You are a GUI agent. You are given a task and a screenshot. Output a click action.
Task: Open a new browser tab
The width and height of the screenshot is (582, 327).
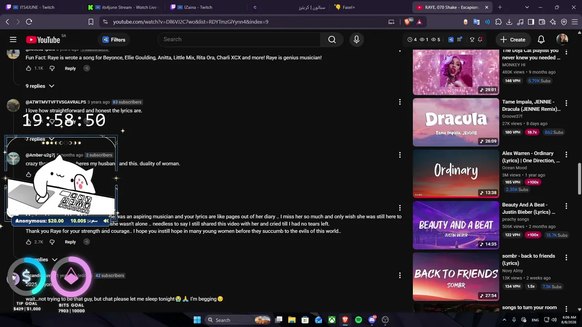click(x=500, y=7)
